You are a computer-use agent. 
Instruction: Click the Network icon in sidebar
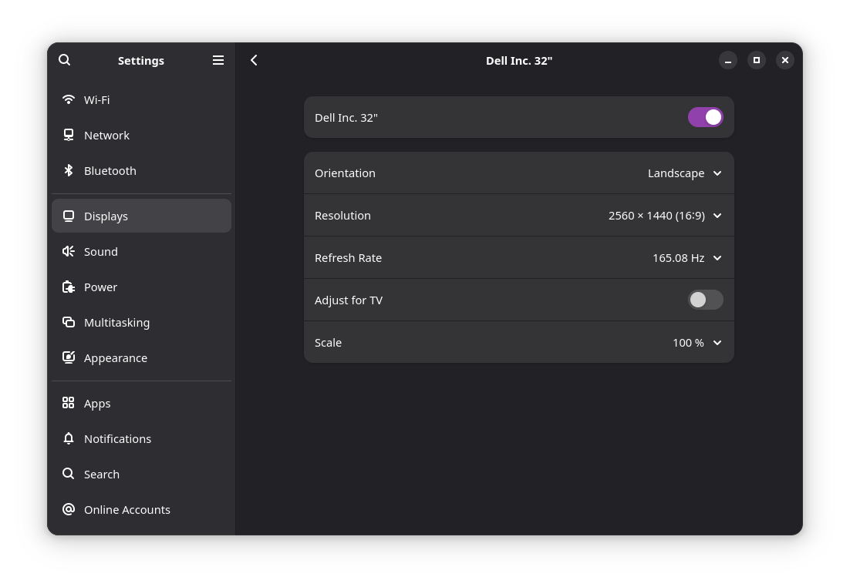[69, 135]
